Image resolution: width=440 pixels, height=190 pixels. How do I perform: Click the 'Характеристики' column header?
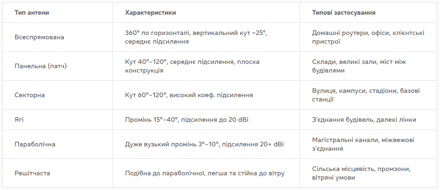click(x=151, y=13)
